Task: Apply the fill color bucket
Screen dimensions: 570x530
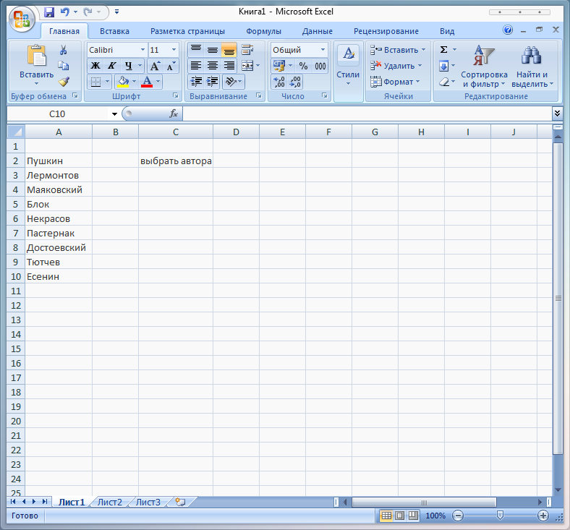Action: (123, 82)
